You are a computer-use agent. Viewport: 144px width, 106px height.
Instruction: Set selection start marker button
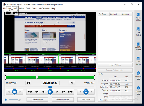tap(28, 83)
